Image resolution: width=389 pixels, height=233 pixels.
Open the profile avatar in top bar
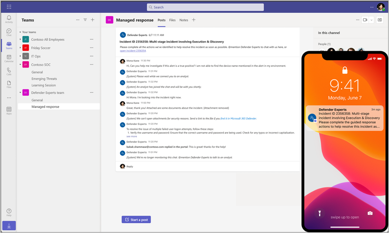click(380, 7)
